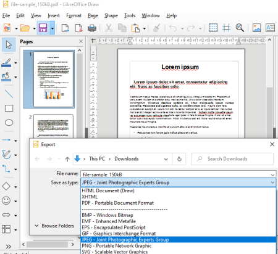
Task: Select the Basic Shapes diamond tool
Action: click(x=6, y=186)
